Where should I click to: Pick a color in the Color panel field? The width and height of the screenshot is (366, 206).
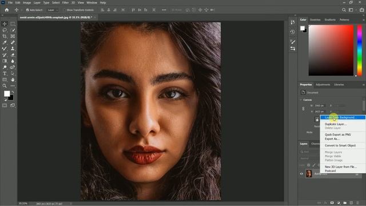click(x=331, y=50)
